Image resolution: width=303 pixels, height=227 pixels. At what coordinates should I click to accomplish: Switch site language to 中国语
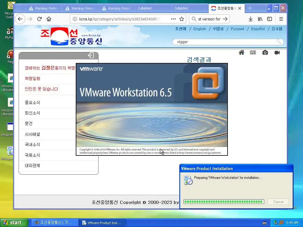[218, 29]
